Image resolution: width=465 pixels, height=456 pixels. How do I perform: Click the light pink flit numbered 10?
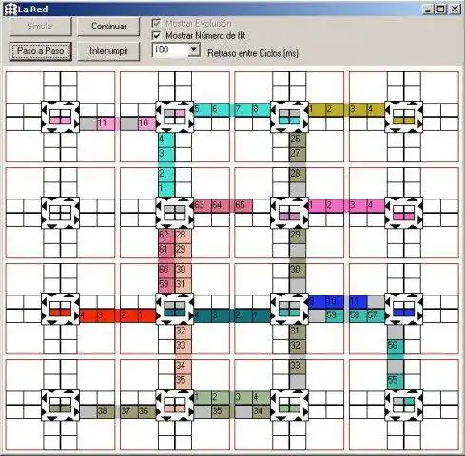point(146,123)
